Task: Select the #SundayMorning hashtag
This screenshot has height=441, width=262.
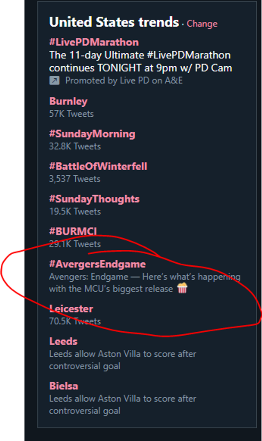Action: 92,134
